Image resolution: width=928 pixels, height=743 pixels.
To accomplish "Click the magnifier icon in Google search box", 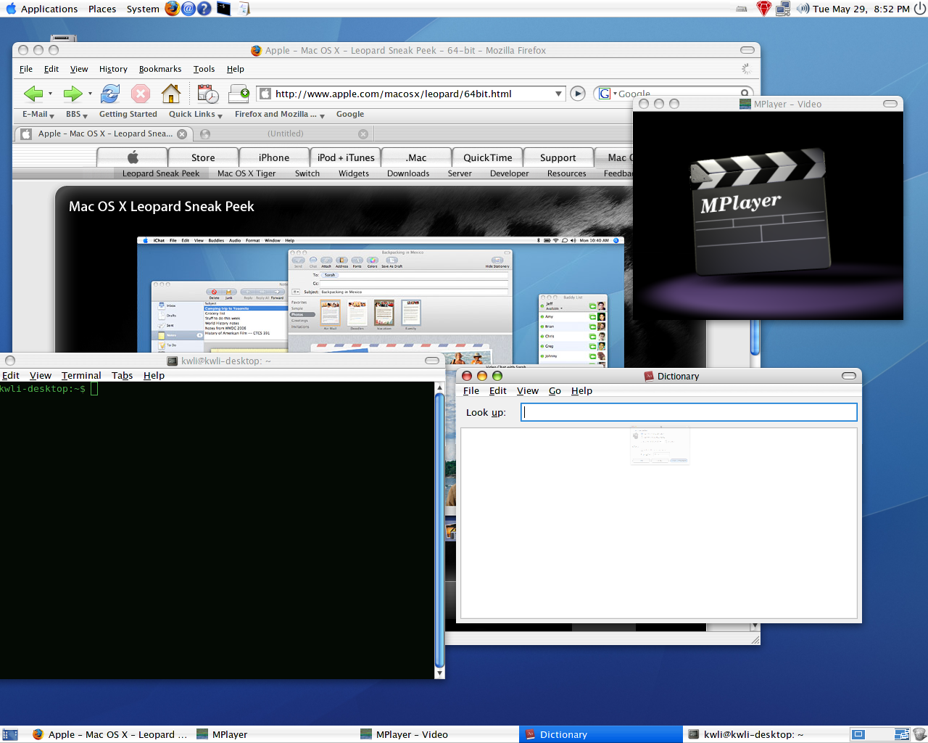I will 745,93.
